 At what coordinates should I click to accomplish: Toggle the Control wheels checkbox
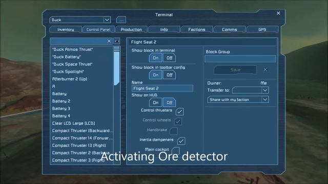pyautogui.click(x=178, y=121)
